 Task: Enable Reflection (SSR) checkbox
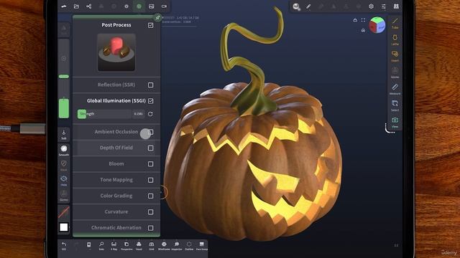pos(150,85)
